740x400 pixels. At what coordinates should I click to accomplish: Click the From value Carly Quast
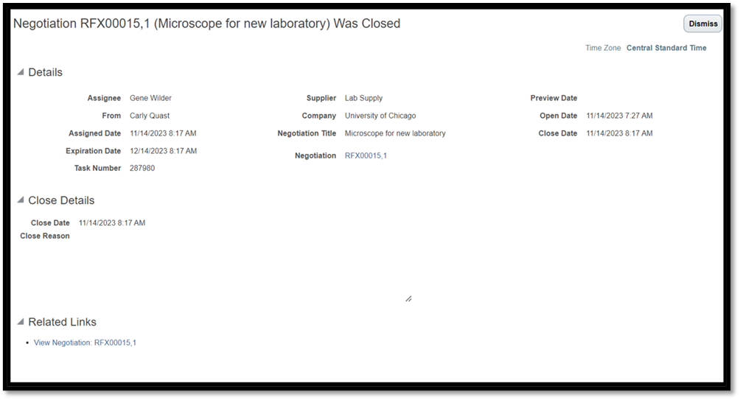pos(150,116)
